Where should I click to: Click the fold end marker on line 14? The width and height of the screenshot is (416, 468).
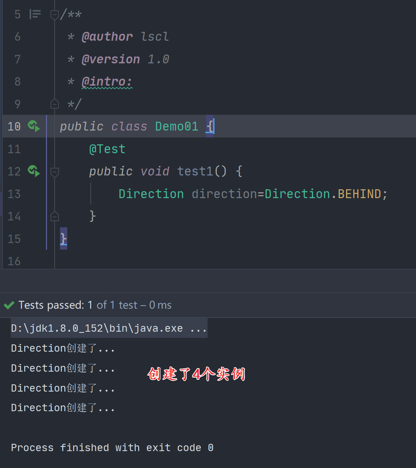point(55,217)
